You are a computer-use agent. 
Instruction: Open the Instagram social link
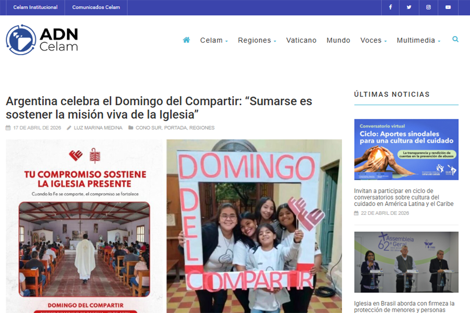click(428, 7)
